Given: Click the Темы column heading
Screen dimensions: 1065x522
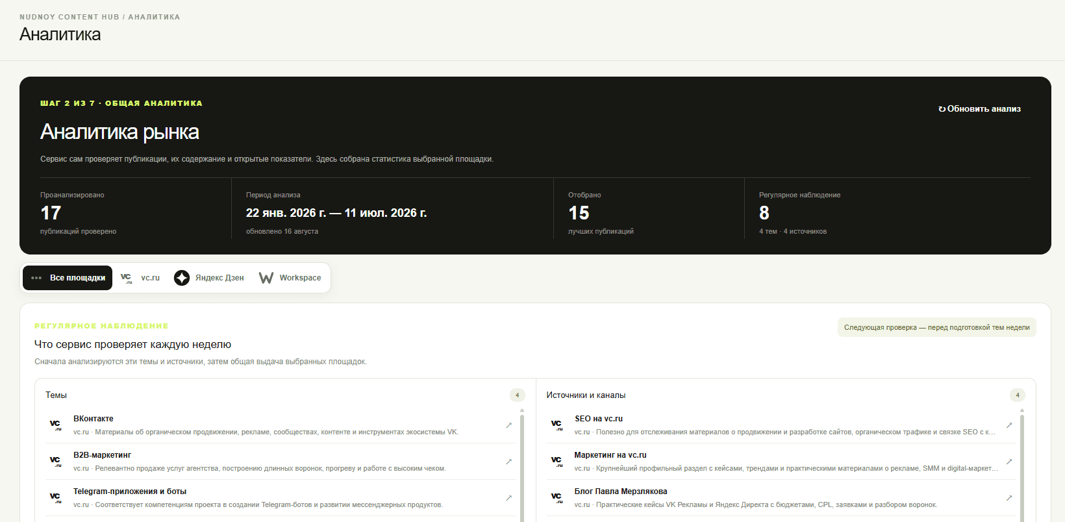Looking at the screenshot, I should tap(56, 395).
